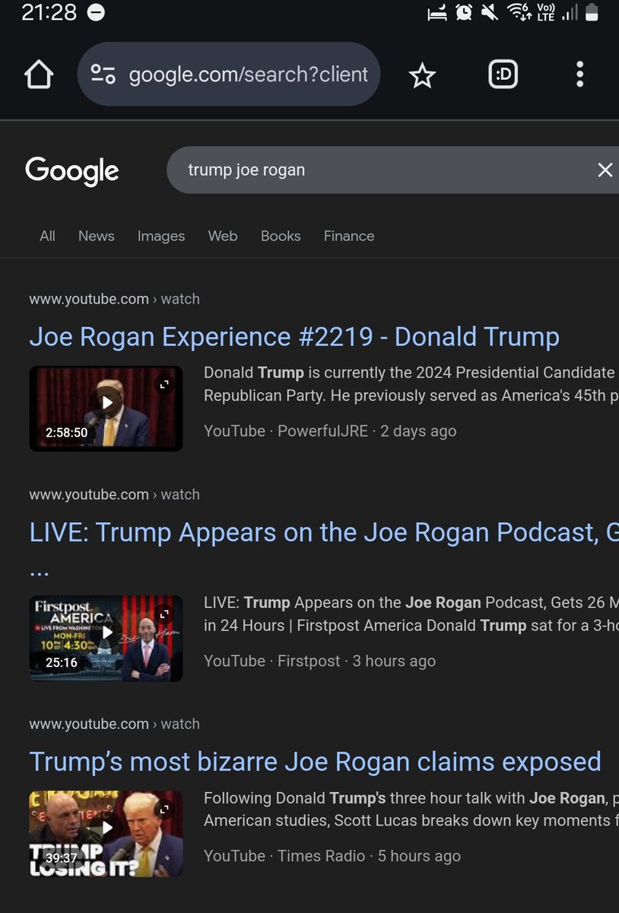The image size is (619, 913).
Task: Go to the Google logo homepage
Action: 72,170
